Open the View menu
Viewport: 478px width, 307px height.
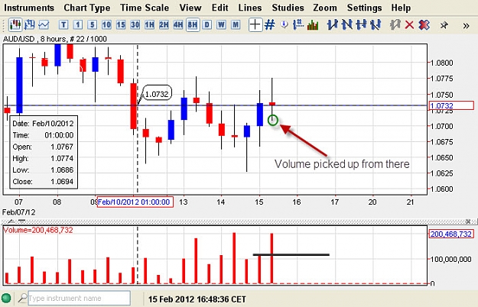coord(190,8)
